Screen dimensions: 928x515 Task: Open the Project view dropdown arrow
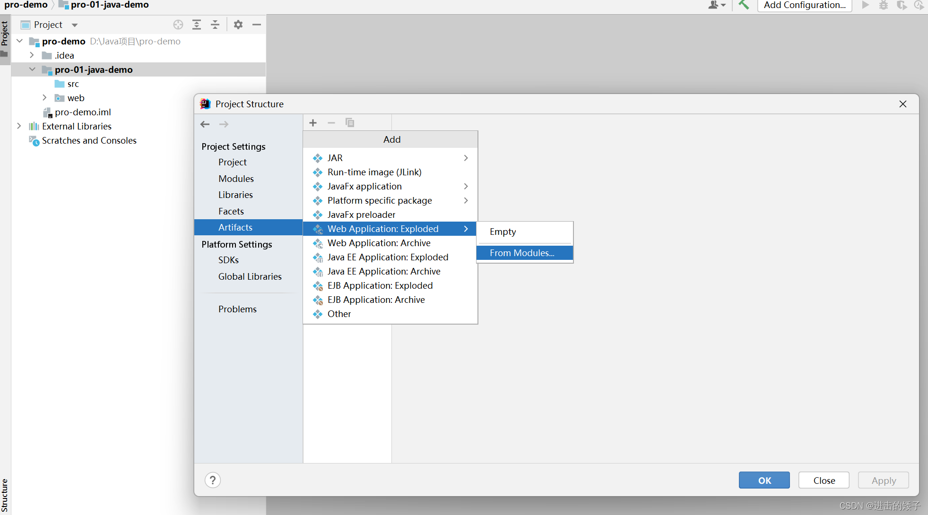75,25
